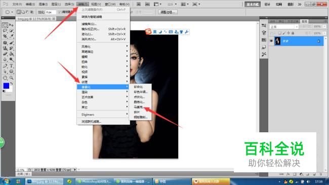The width and height of the screenshot is (329, 185).
Task: Select the Clone Stamp tool
Action: pyautogui.click(x=5, y=48)
